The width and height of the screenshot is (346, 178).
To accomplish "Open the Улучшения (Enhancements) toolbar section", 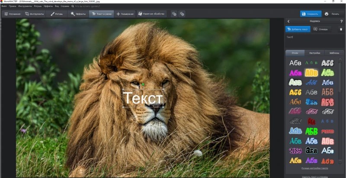I will (13, 14).
